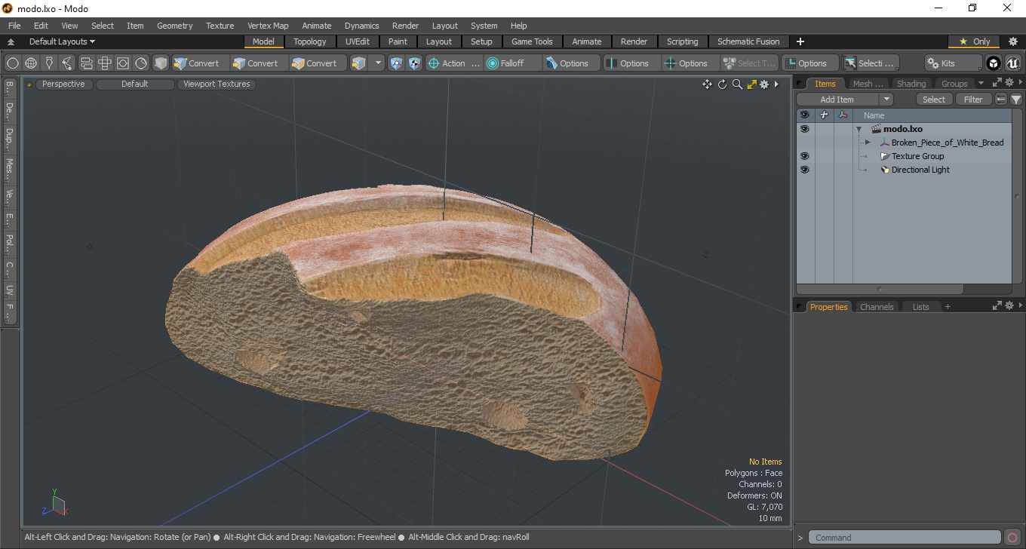Viewport: 1026px width, 549px height.
Task: Open the Vertex Map menu
Action: (268, 26)
